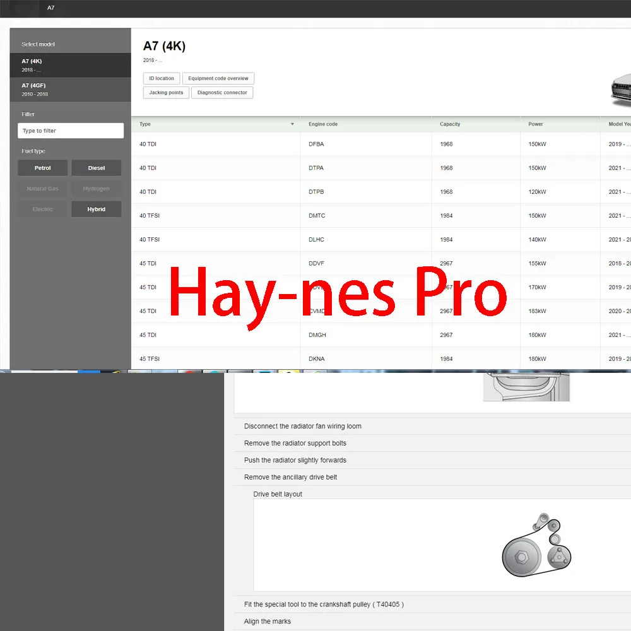
Task: Open the radiator illustration above the steps
Action: 526,387
